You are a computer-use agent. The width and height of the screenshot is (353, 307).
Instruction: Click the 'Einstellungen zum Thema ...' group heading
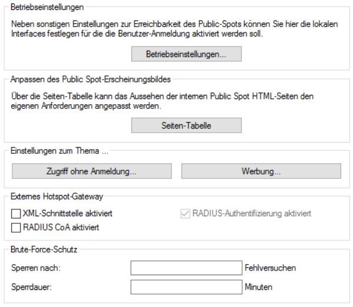pos(60,151)
